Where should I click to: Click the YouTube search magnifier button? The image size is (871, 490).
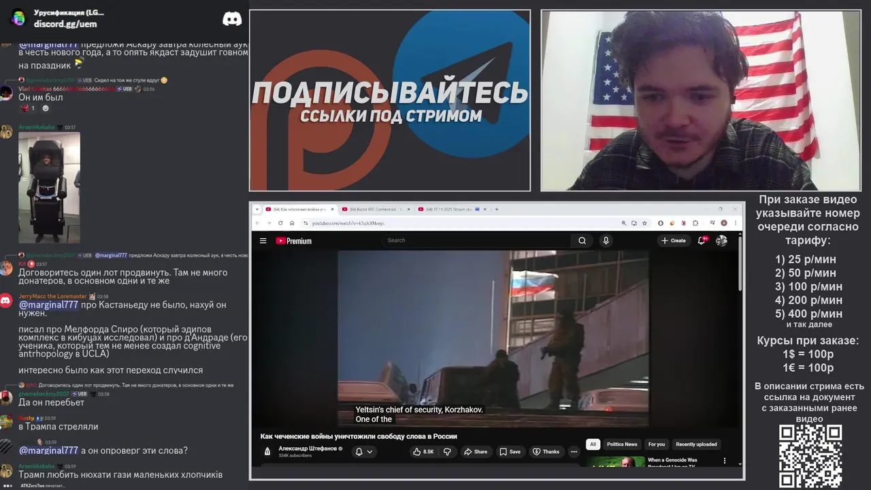click(582, 240)
